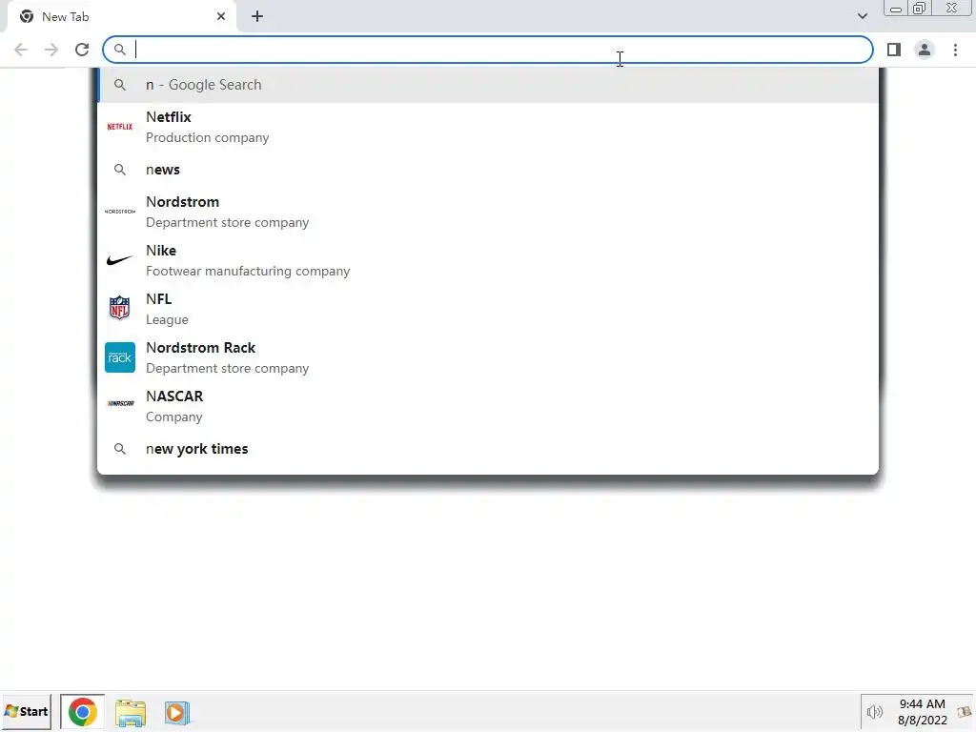Viewport: 976px width, 732px height.
Task: Click the reload page icon
Action: click(x=82, y=50)
